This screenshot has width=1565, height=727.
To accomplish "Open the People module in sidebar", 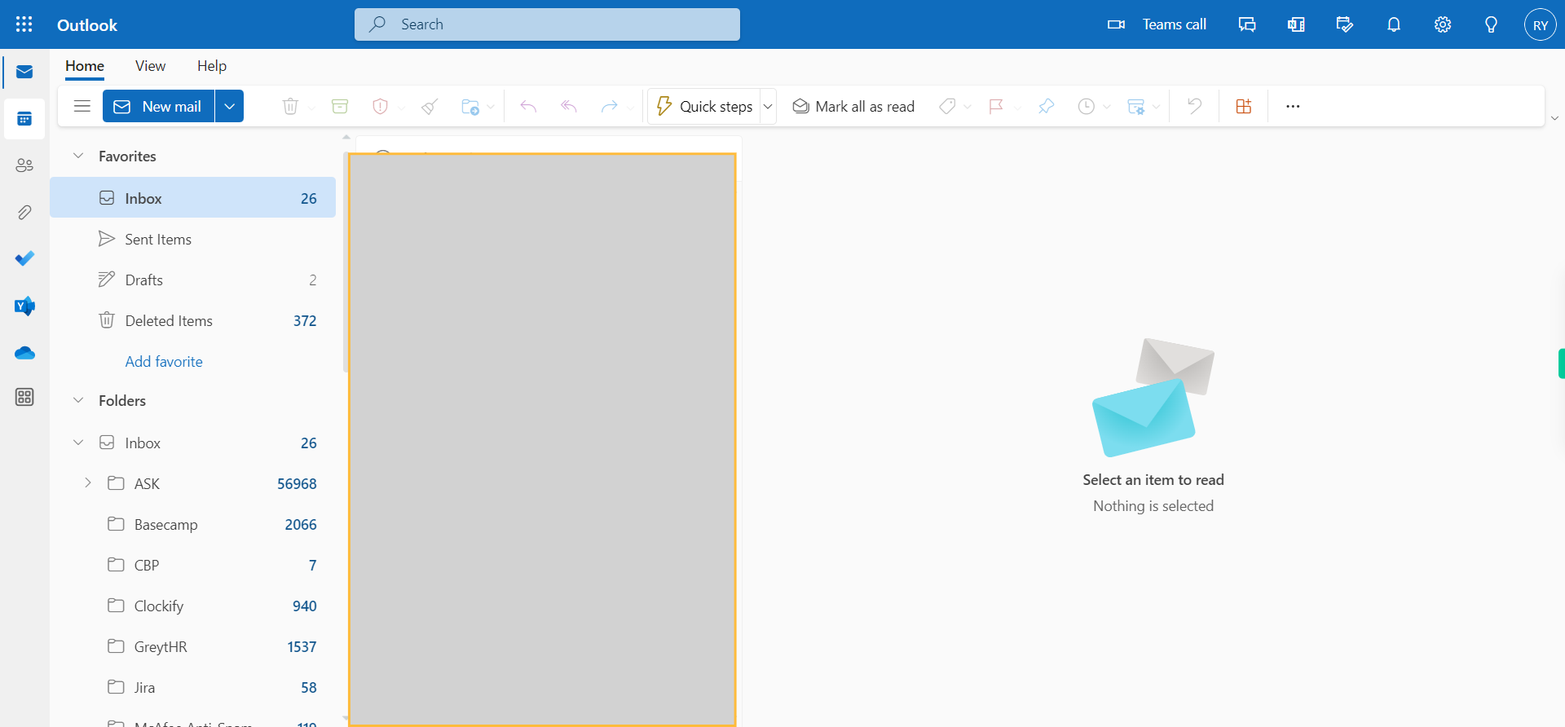I will [24, 165].
